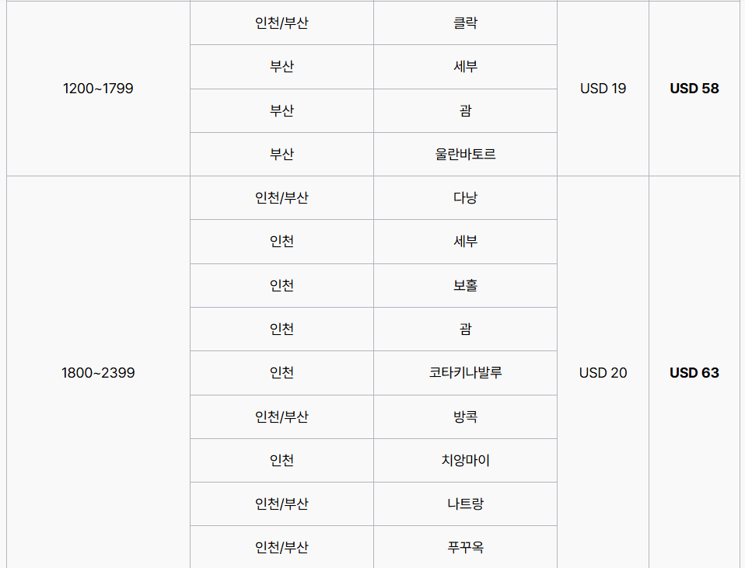The height and width of the screenshot is (568, 745).
Task: Click the USD 19 fare cell
Action: (x=603, y=89)
